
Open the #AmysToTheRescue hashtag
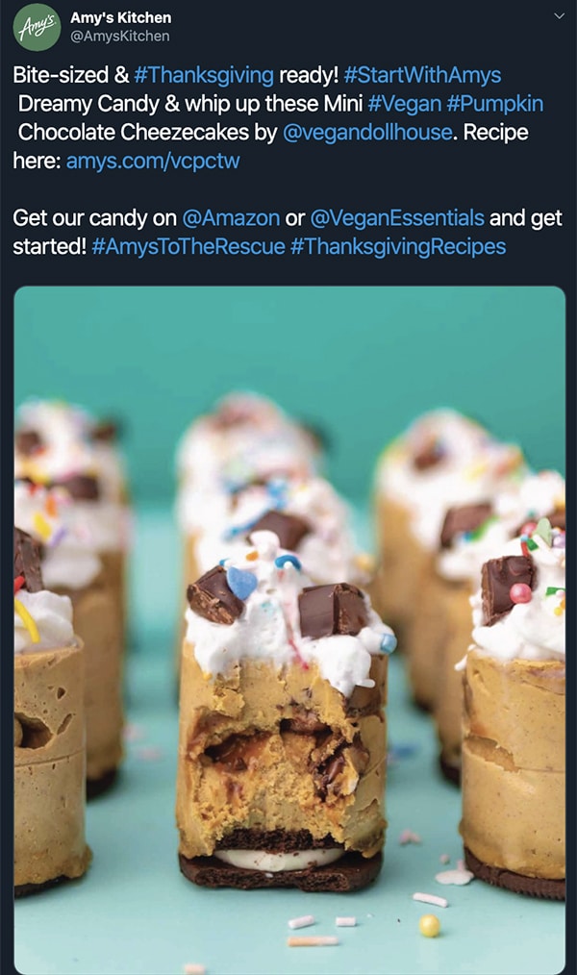click(x=188, y=247)
